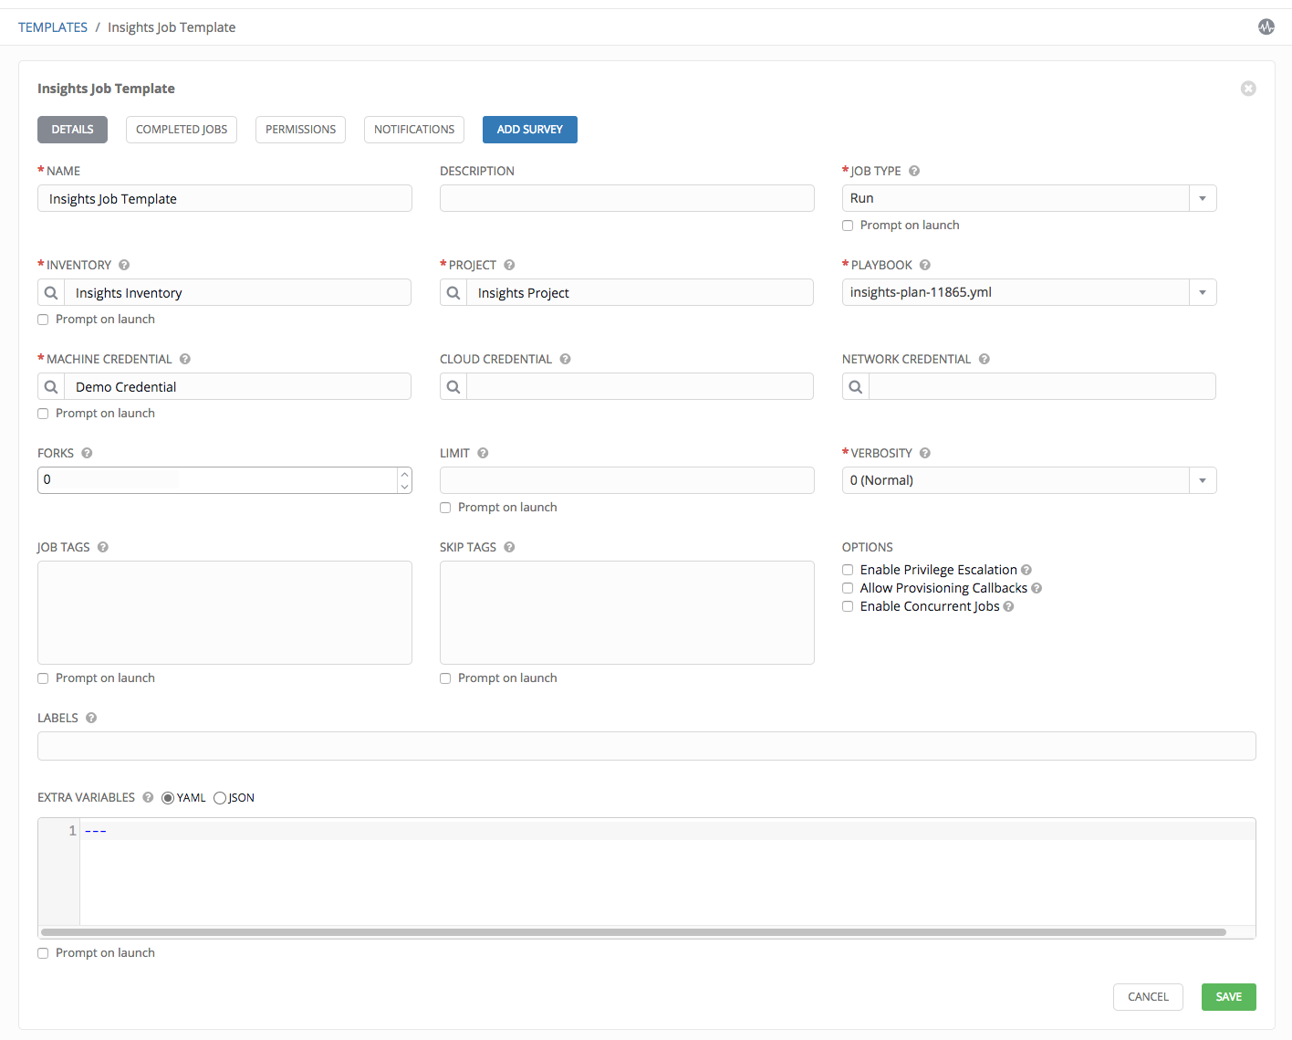The height and width of the screenshot is (1040, 1292).
Task: Open the Verbosity dropdown
Action: [x=1203, y=480]
